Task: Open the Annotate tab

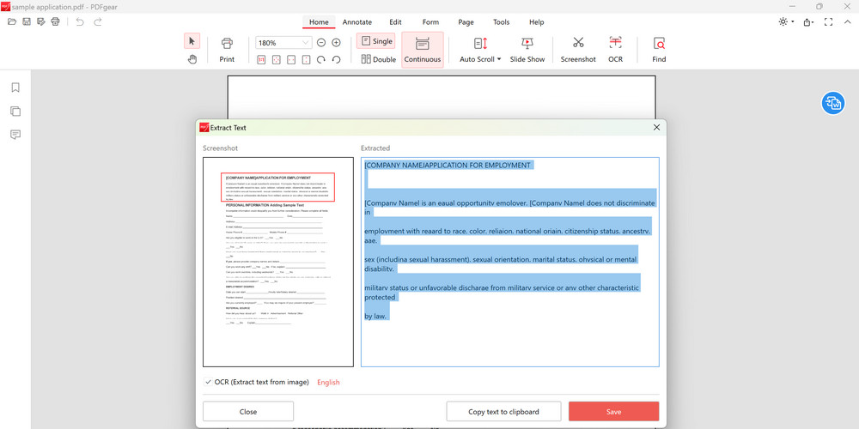Action: pyautogui.click(x=357, y=22)
